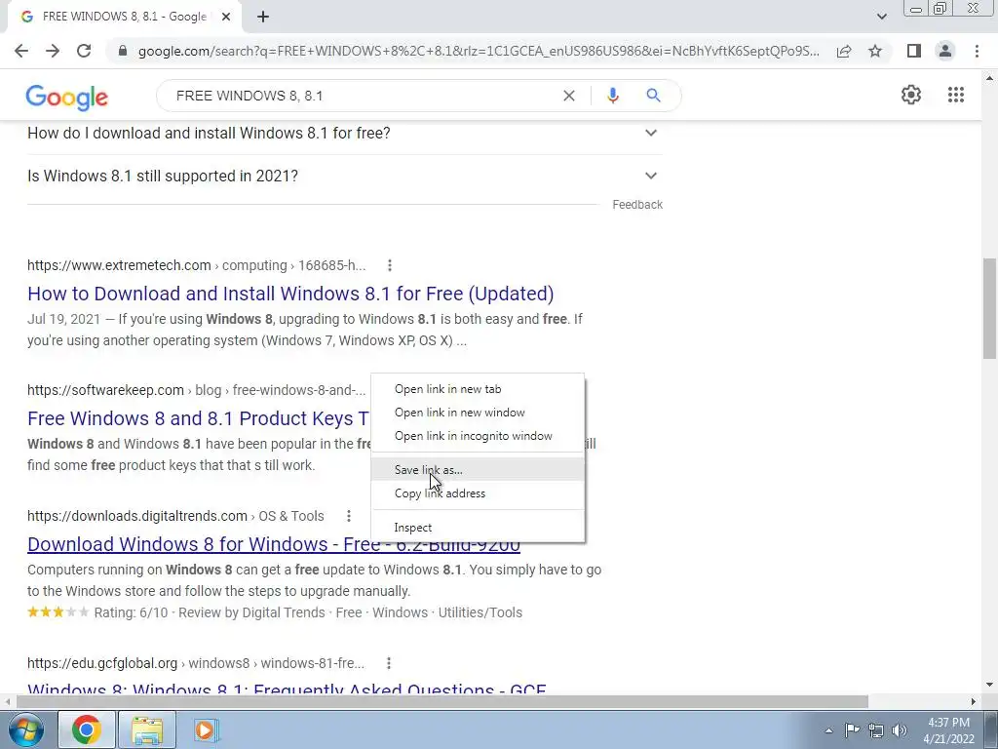The width and height of the screenshot is (998, 749).
Task: Click the scroll down arrow button
Action: pyautogui.click(x=989, y=685)
